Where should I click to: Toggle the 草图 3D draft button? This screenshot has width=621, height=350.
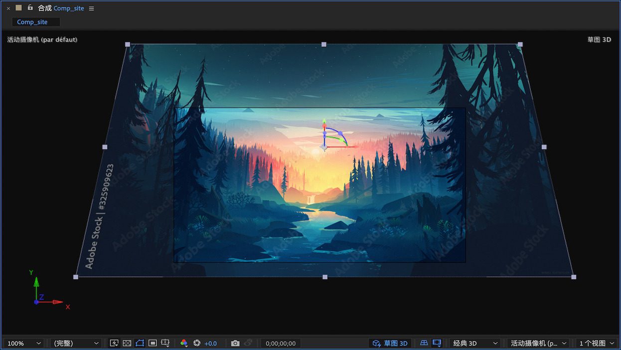pos(390,343)
